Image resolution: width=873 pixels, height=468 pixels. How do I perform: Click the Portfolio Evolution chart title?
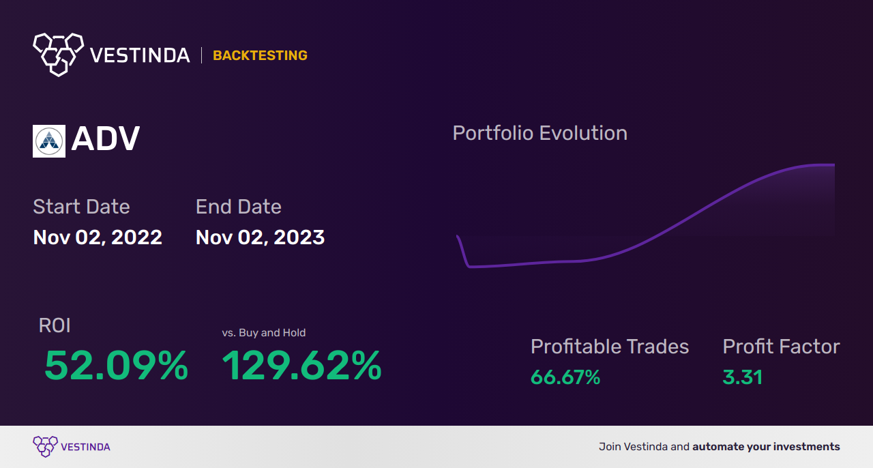coord(540,133)
